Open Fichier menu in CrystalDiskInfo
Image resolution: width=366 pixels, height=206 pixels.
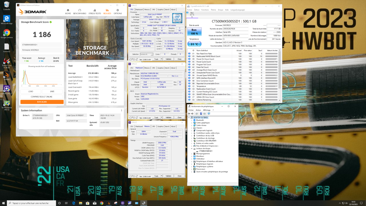pos(190,10)
